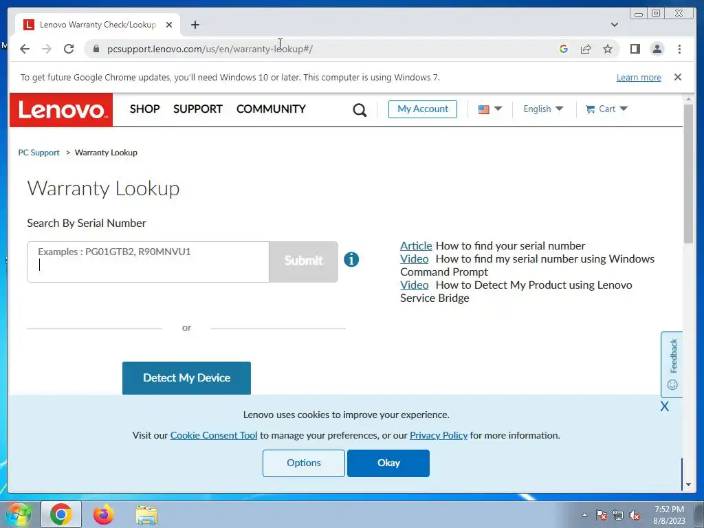Open the Video link about Lenovo Service Bridge
This screenshot has width=704, height=528.
(414, 285)
